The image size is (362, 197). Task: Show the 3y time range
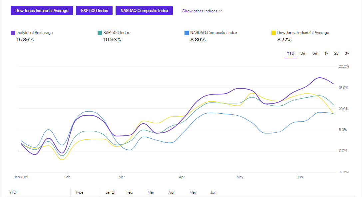pos(347,53)
